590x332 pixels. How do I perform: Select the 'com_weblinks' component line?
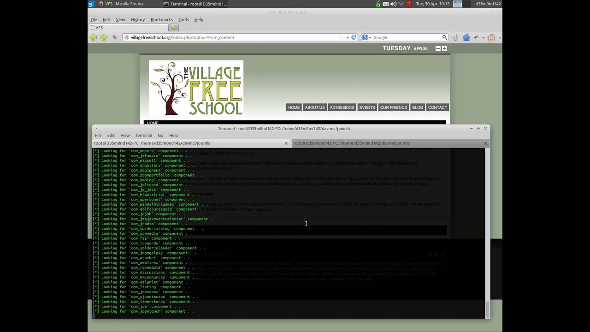[x=141, y=263]
